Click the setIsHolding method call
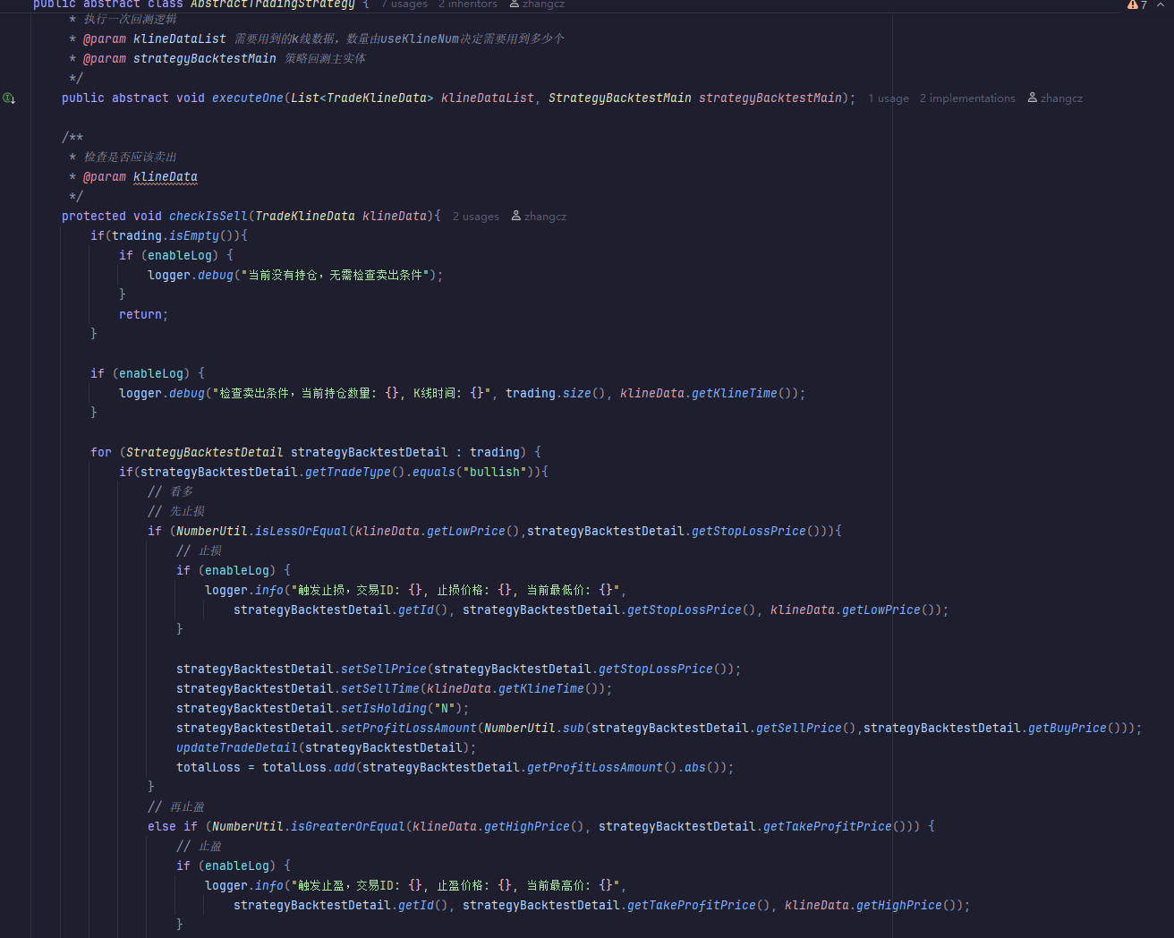The width and height of the screenshot is (1174, 938). pyautogui.click(x=384, y=709)
